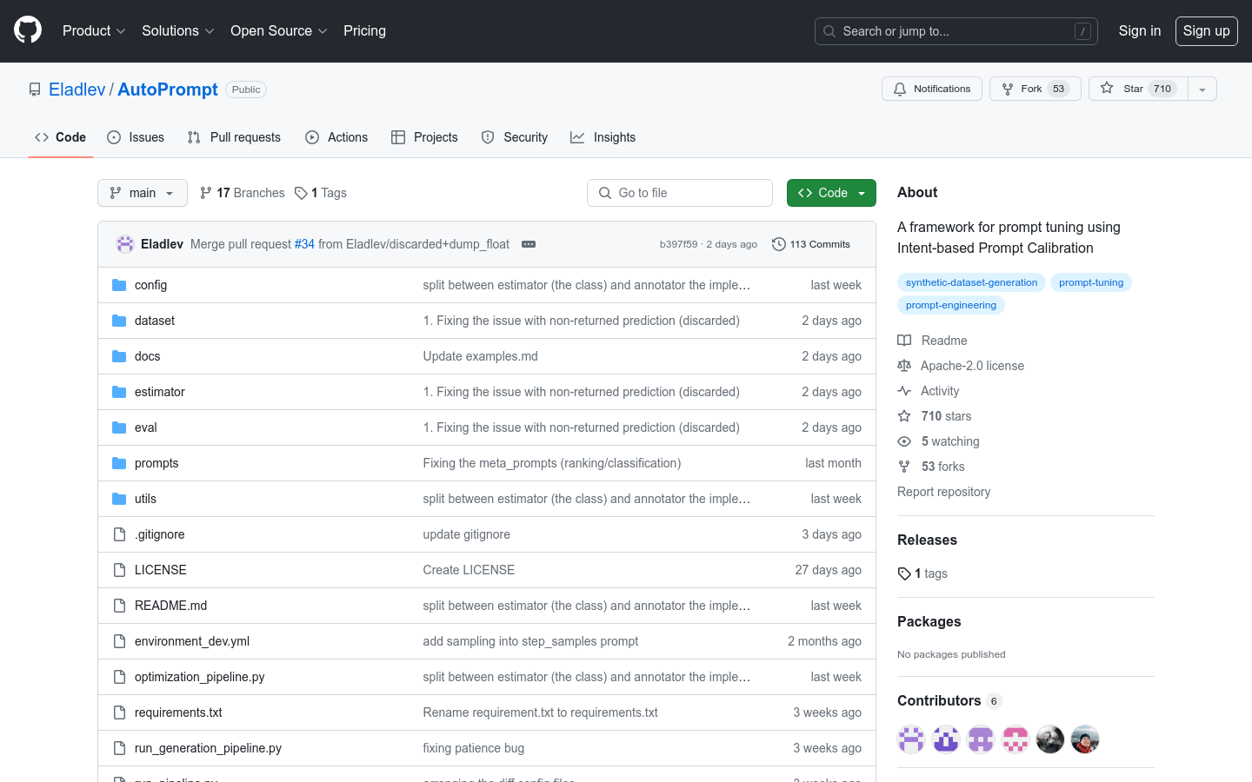Open the 'update gitignore' commit message
The height and width of the screenshot is (782, 1252).
(467, 534)
